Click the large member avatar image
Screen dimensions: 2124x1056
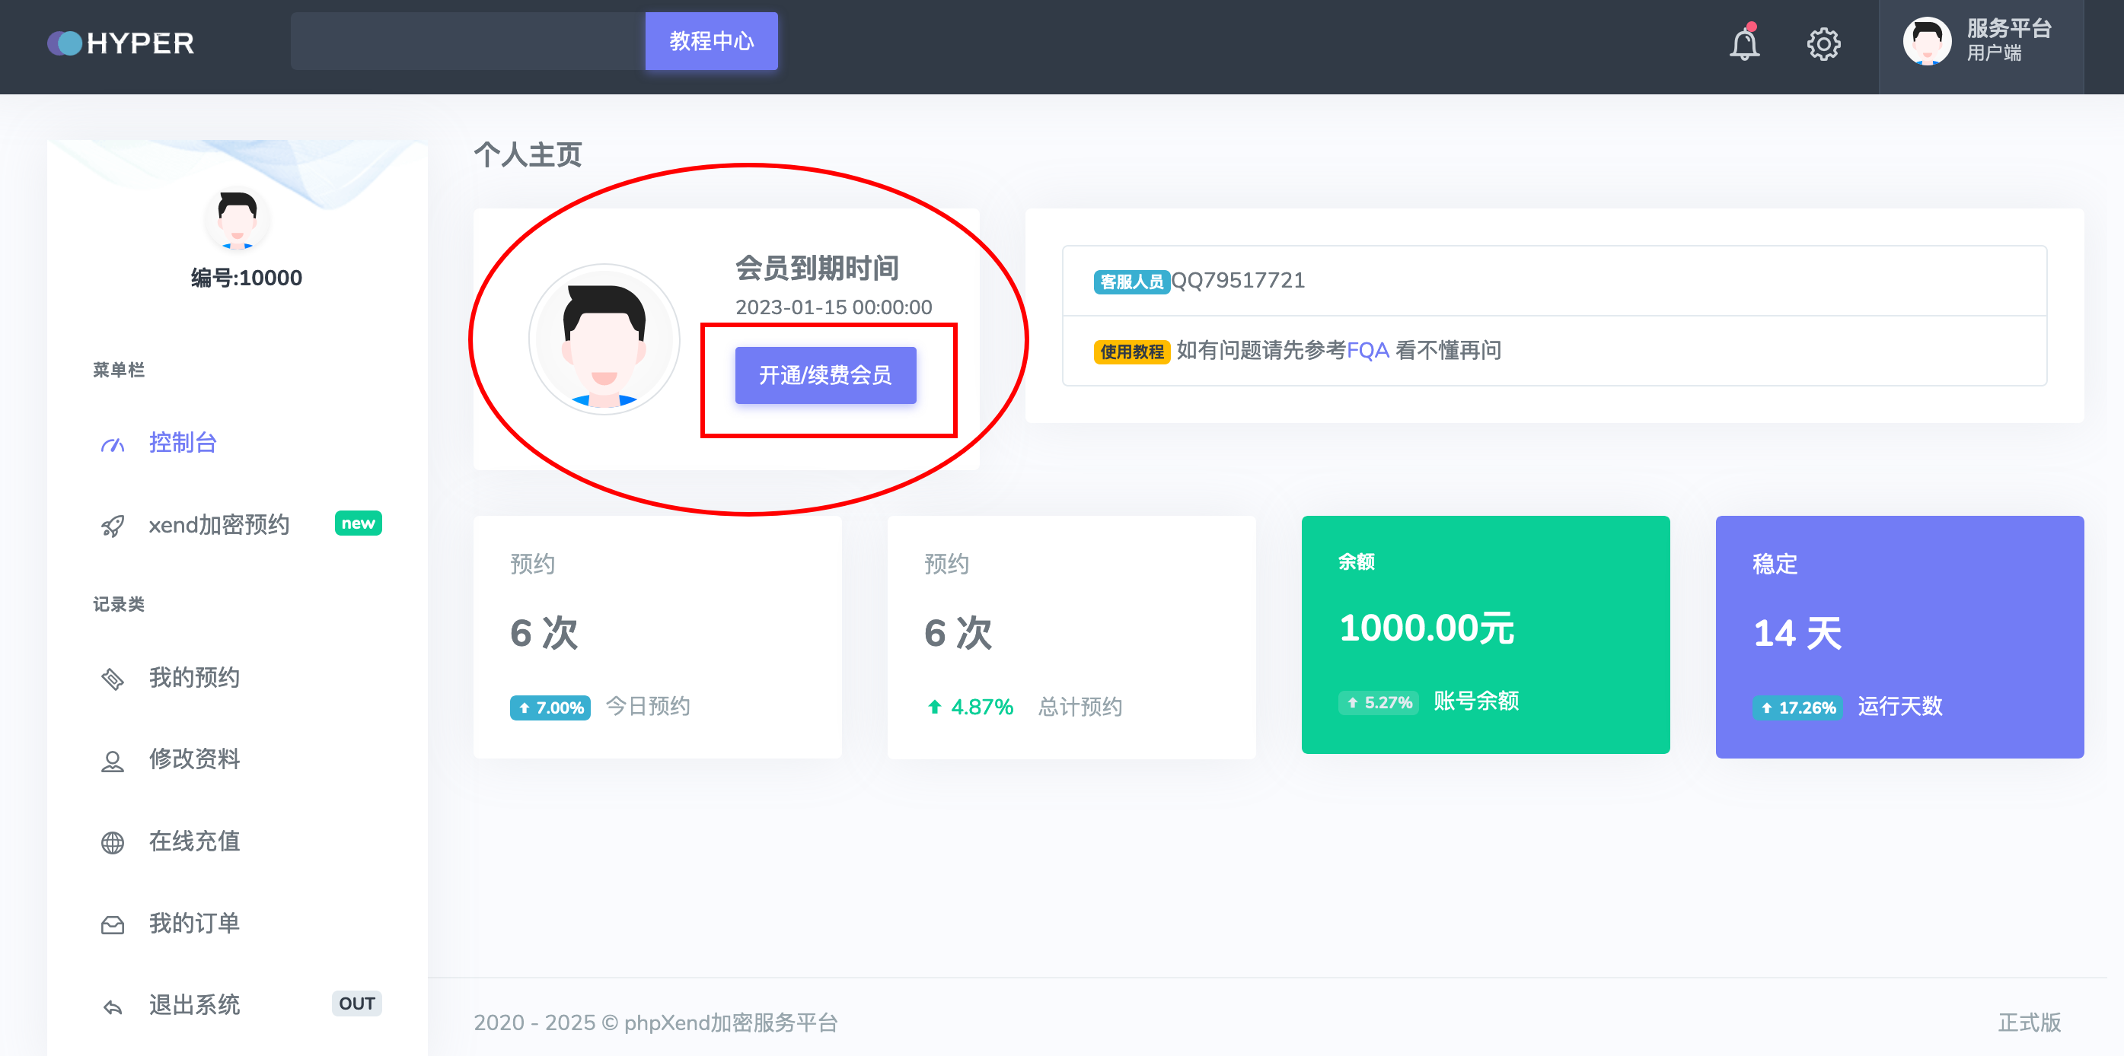click(x=604, y=339)
